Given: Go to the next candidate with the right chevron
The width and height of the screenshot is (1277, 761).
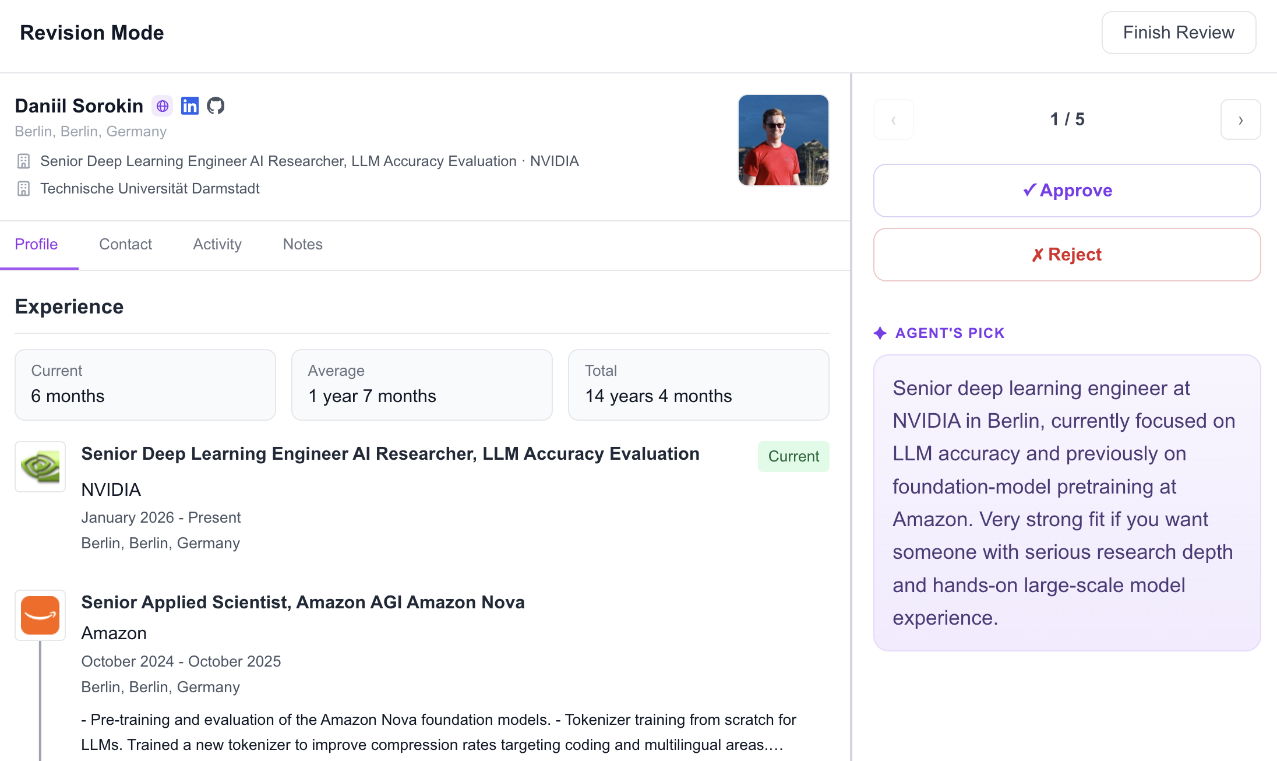Looking at the screenshot, I should [x=1241, y=119].
